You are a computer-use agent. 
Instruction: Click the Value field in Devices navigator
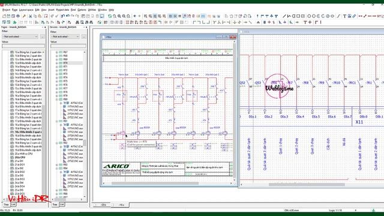68,46
